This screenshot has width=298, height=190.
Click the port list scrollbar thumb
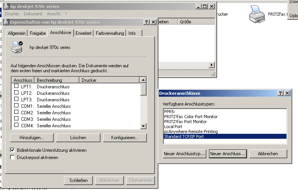pos(143,89)
